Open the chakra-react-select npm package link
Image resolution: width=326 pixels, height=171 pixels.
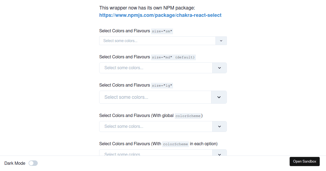tap(160, 15)
